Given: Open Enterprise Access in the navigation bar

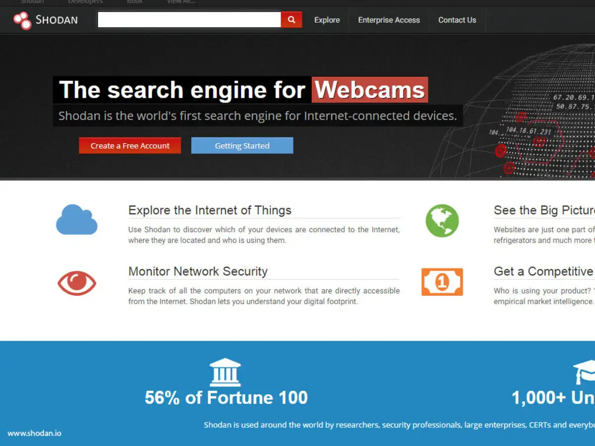Looking at the screenshot, I should [389, 20].
